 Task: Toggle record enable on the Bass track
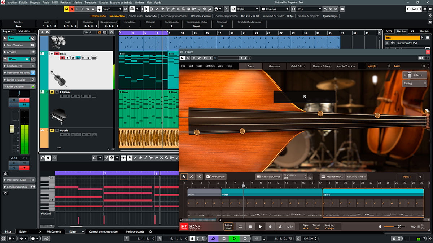[62, 58]
